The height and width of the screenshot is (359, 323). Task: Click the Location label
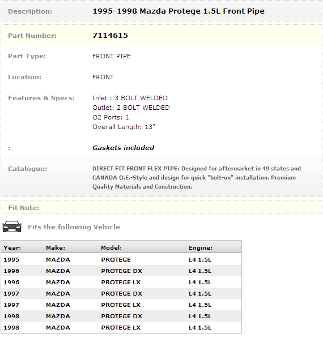click(25, 77)
